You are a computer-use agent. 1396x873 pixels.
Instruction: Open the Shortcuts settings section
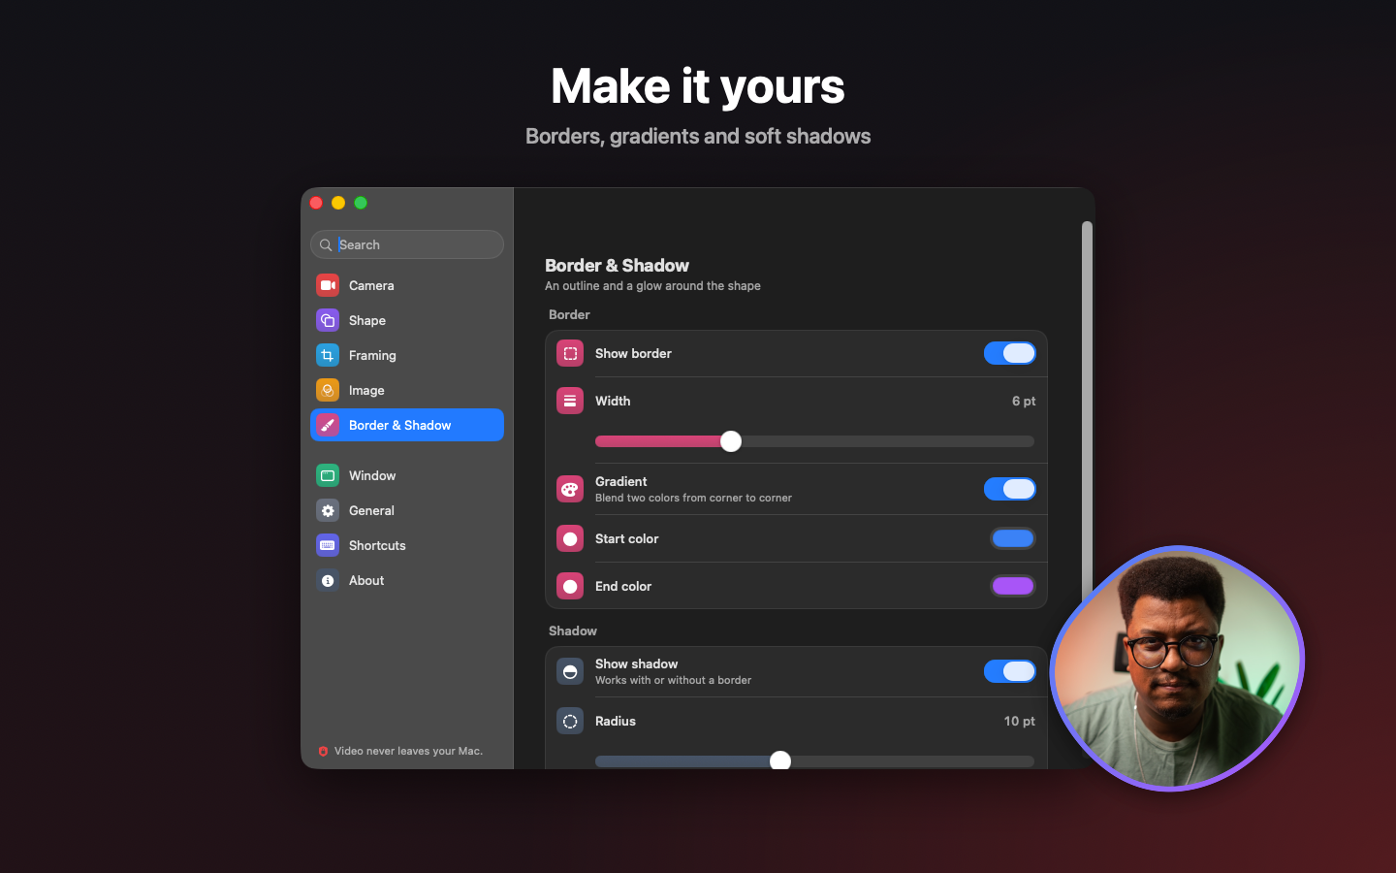click(407, 545)
